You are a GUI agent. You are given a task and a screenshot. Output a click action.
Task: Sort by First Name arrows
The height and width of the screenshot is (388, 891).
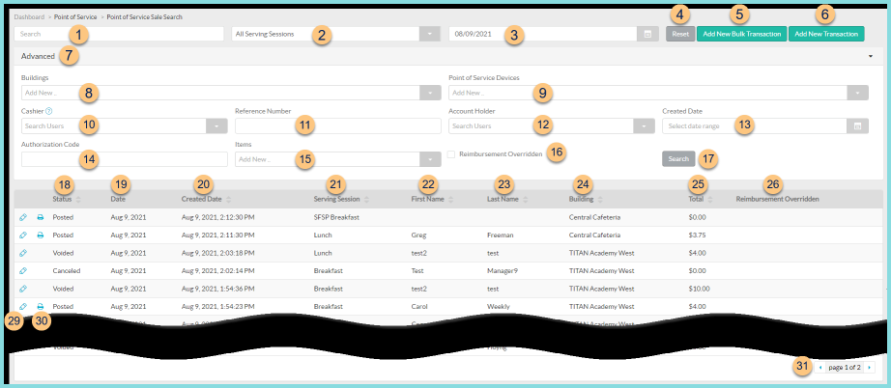tap(450, 200)
